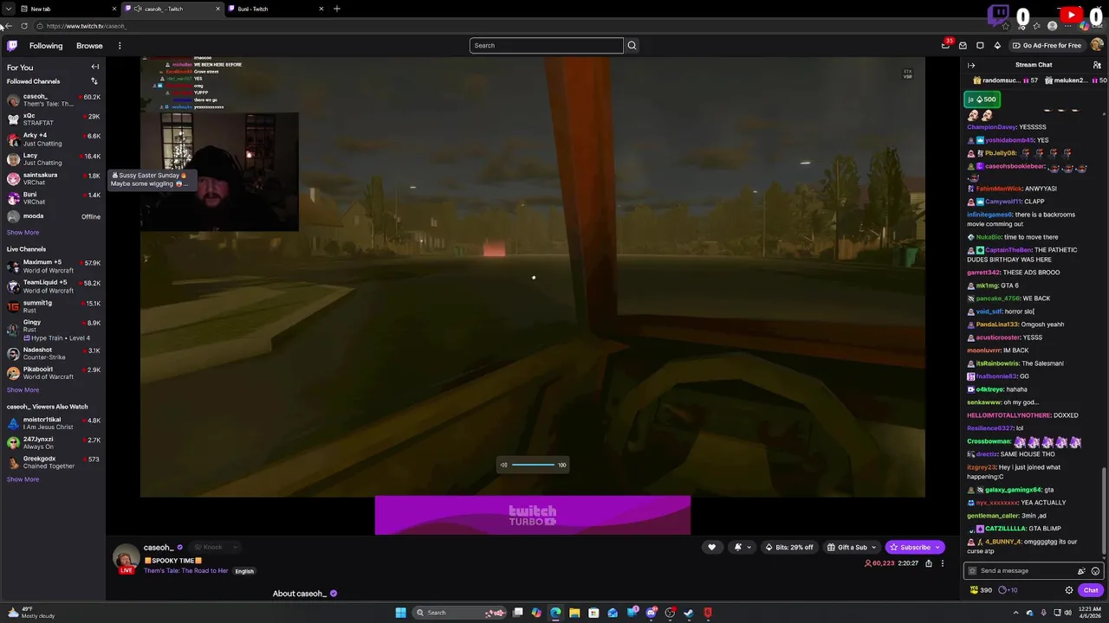Open a new browser tab
The width and height of the screenshot is (1109, 623).
click(337, 9)
